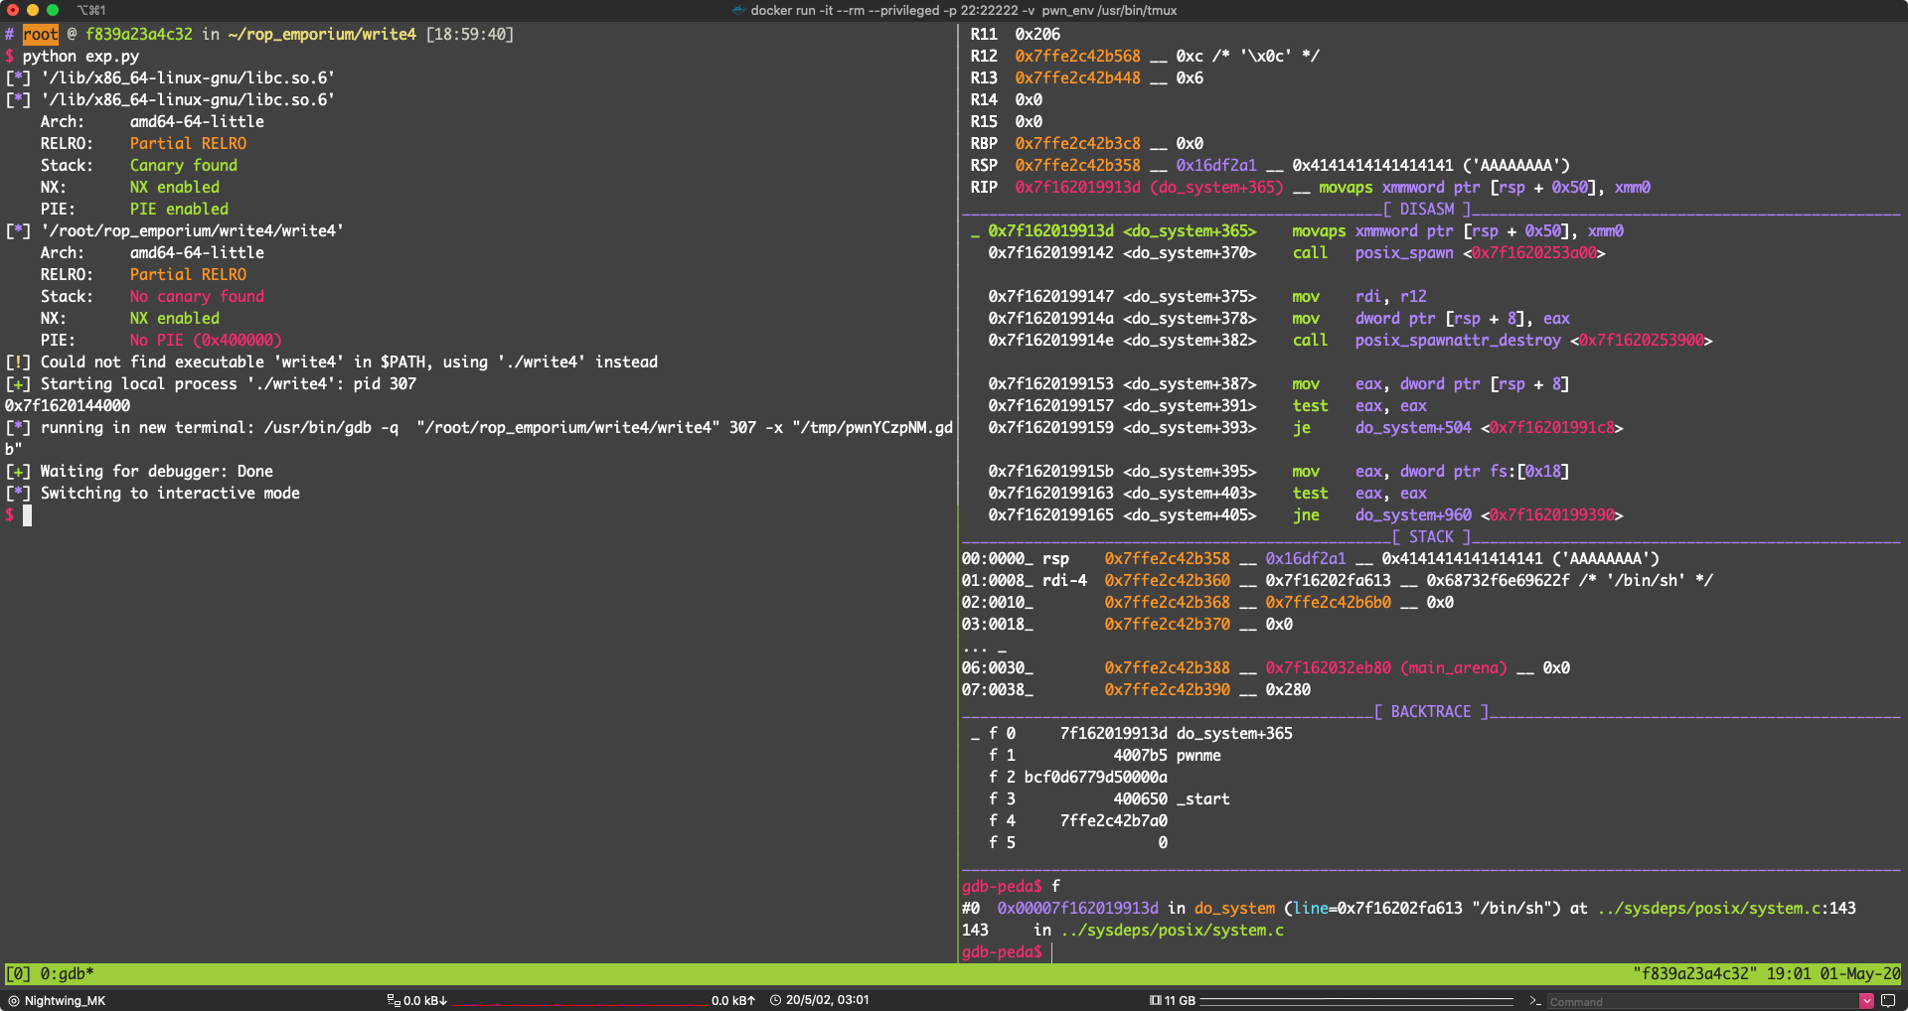Click the gdb-peda$ prompt at the bottom
This screenshot has height=1011, width=1908.
pos(1002,952)
